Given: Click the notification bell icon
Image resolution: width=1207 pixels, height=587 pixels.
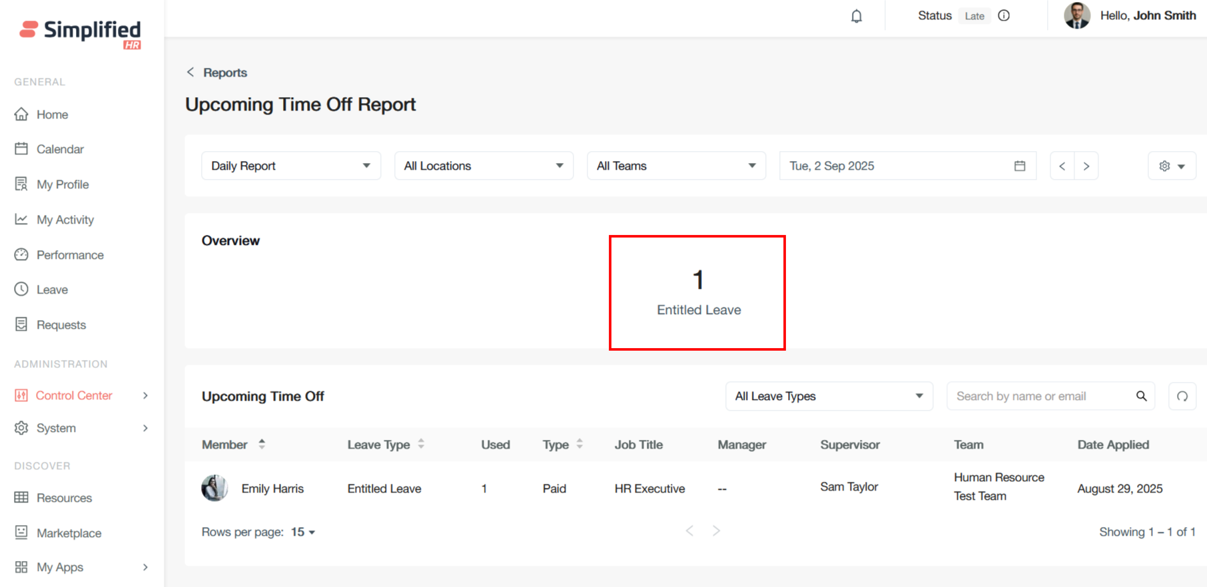Looking at the screenshot, I should [x=857, y=16].
